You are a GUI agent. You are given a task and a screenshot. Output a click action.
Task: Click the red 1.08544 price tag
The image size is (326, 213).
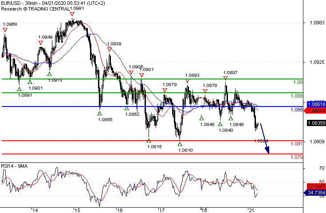(x=315, y=110)
